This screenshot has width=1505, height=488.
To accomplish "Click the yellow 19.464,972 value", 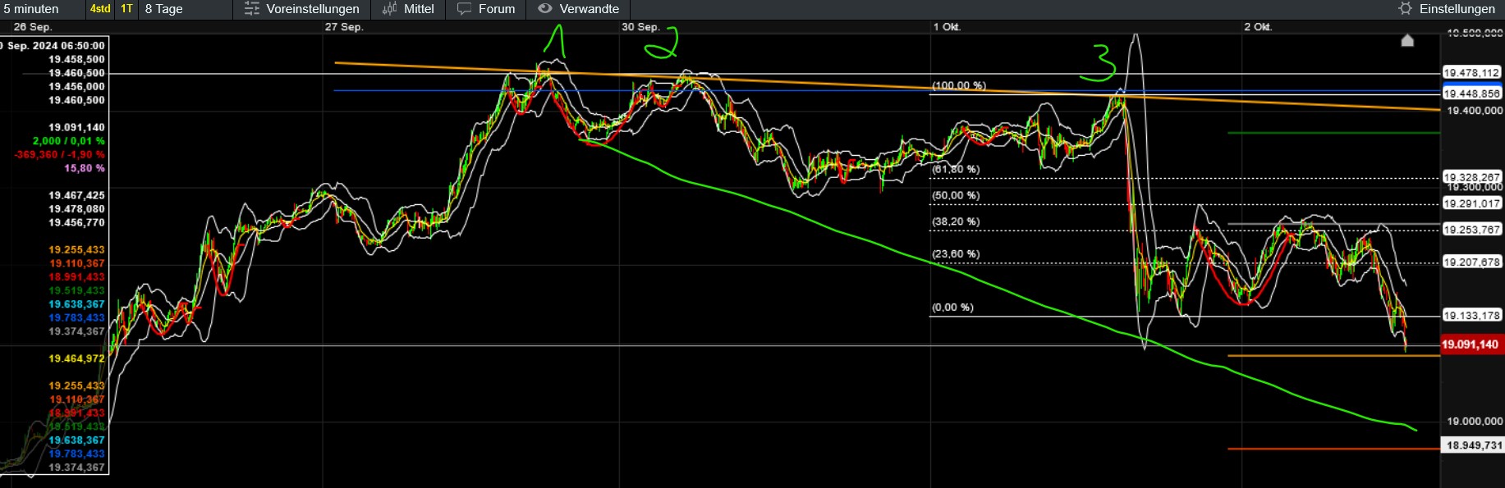I will pyautogui.click(x=76, y=358).
